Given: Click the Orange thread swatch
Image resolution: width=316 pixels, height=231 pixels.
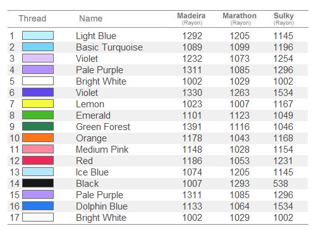Looking at the screenshot, I should 38,138.
